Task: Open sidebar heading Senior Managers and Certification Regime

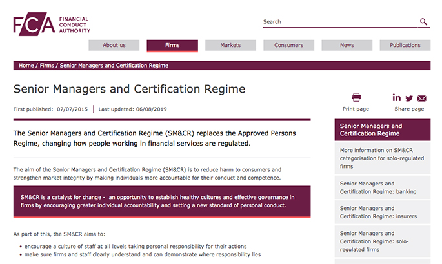Action: pos(383,129)
